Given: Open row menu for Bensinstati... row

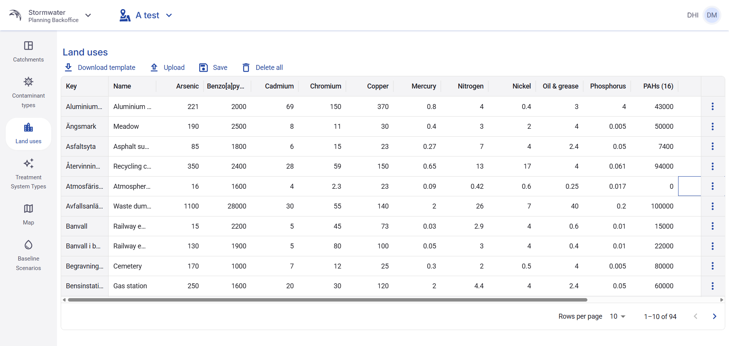Looking at the screenshot, I should click(x=712, y=286).
